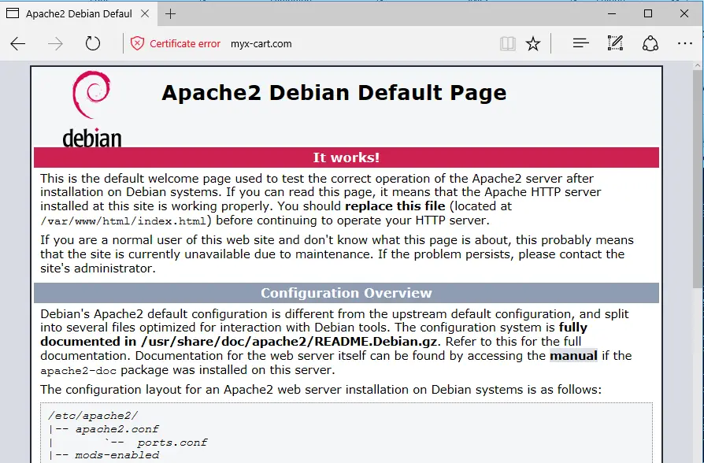Image resolution: width=704 pixels, height=463 pixels.
Task: Click the Share icon in toolbar
Action: point(650,43)
